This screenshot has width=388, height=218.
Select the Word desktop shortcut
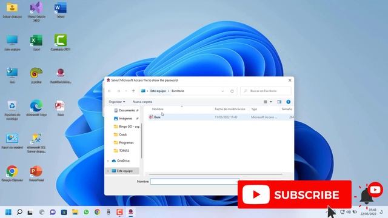coord(61,10)
